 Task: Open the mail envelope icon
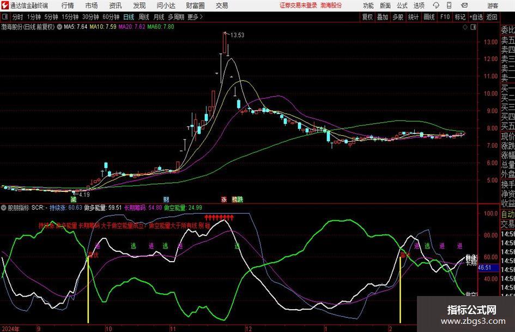pos(464,5)
